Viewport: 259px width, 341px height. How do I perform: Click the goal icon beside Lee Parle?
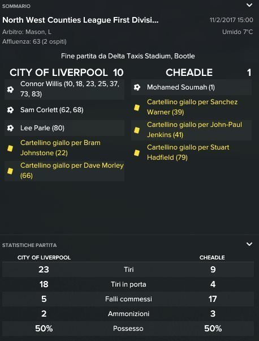[10, 128]
